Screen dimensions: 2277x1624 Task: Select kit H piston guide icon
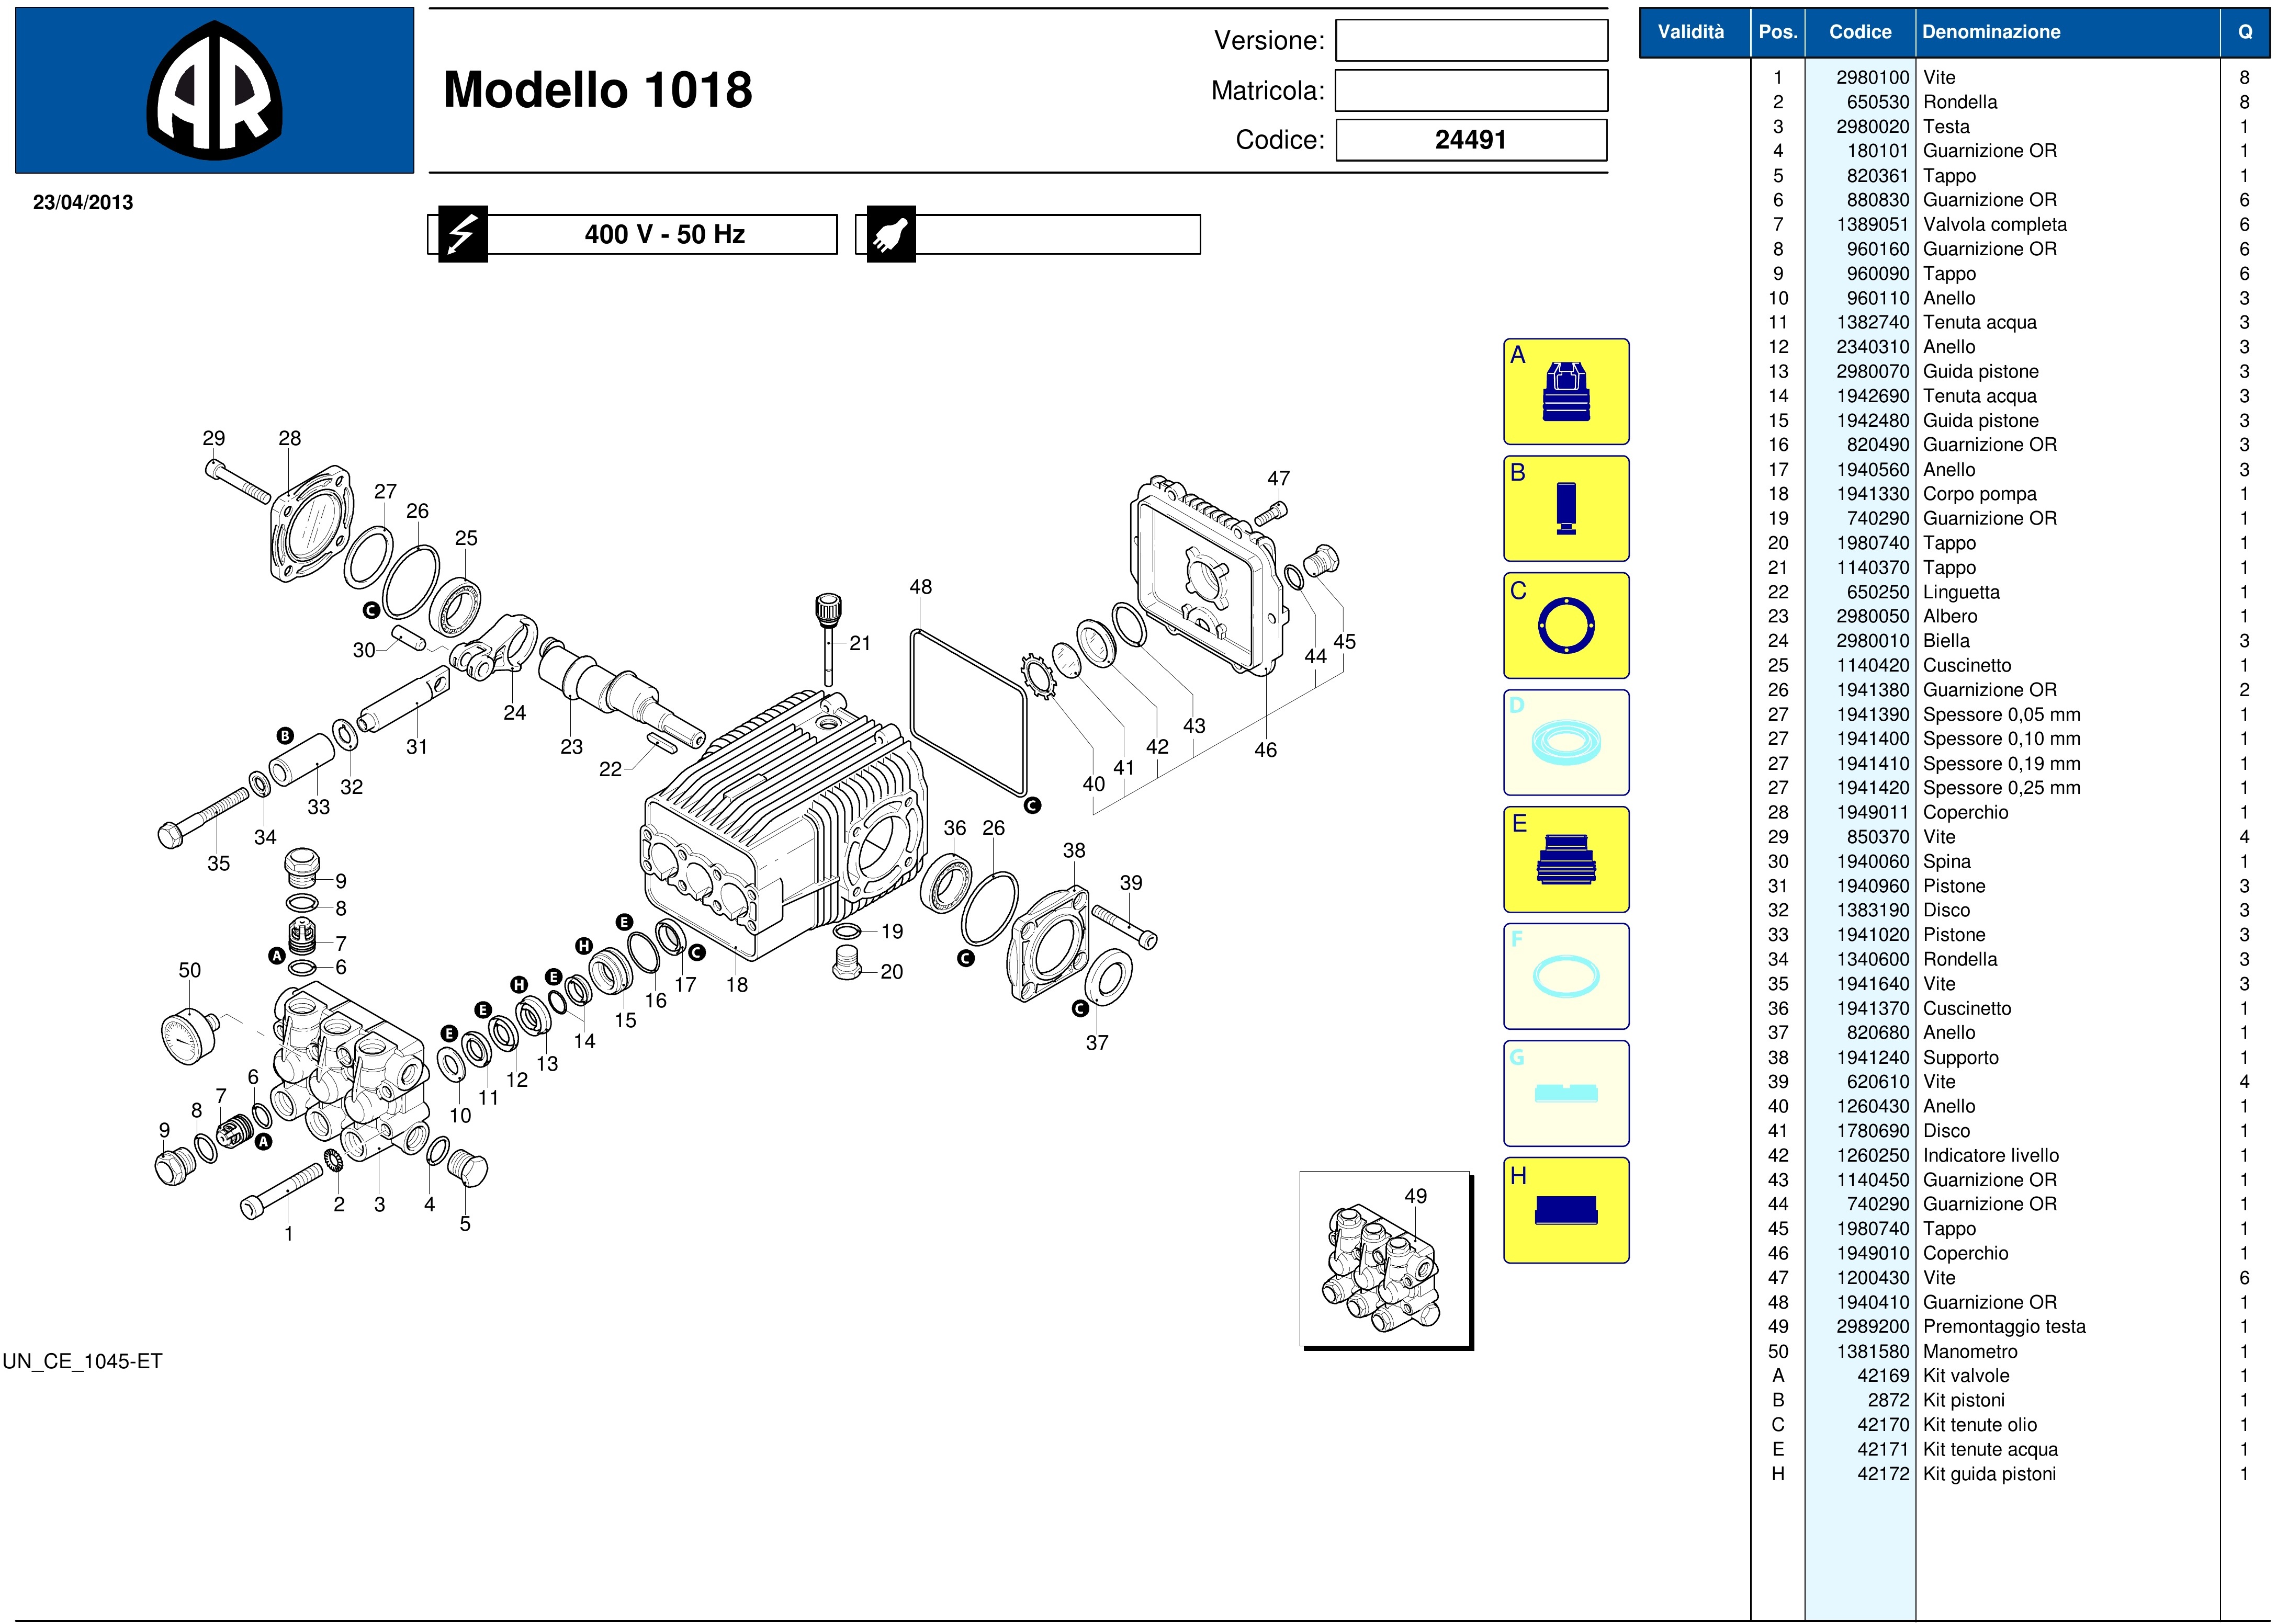click(x=1565, y=1211)
